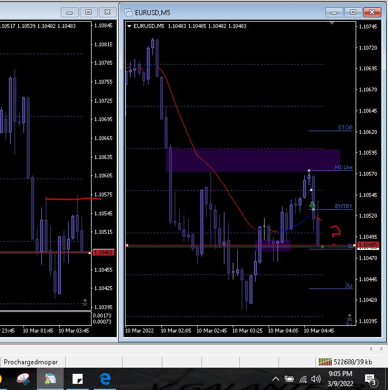Open the clock showing 9:05 PM
The image size is (388, 390).
click(x=340, y=378)
